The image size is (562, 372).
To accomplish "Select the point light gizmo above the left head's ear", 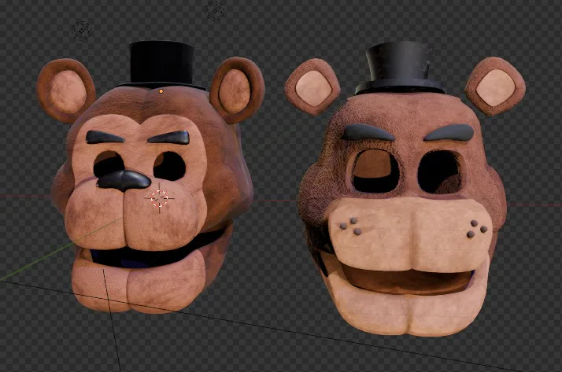I will [81, 30].
